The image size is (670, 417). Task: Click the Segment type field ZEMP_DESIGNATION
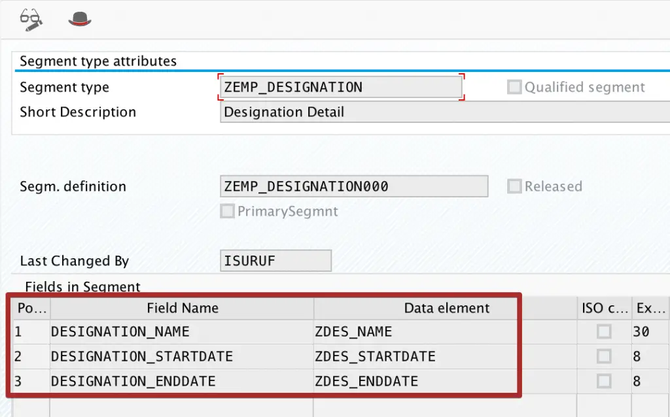pyautogui.click(x=341, y=87)
